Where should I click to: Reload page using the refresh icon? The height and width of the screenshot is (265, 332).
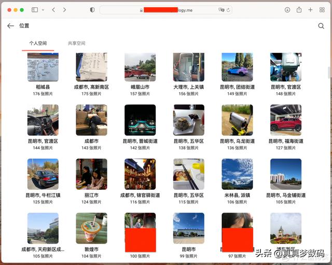coord(229,10)
